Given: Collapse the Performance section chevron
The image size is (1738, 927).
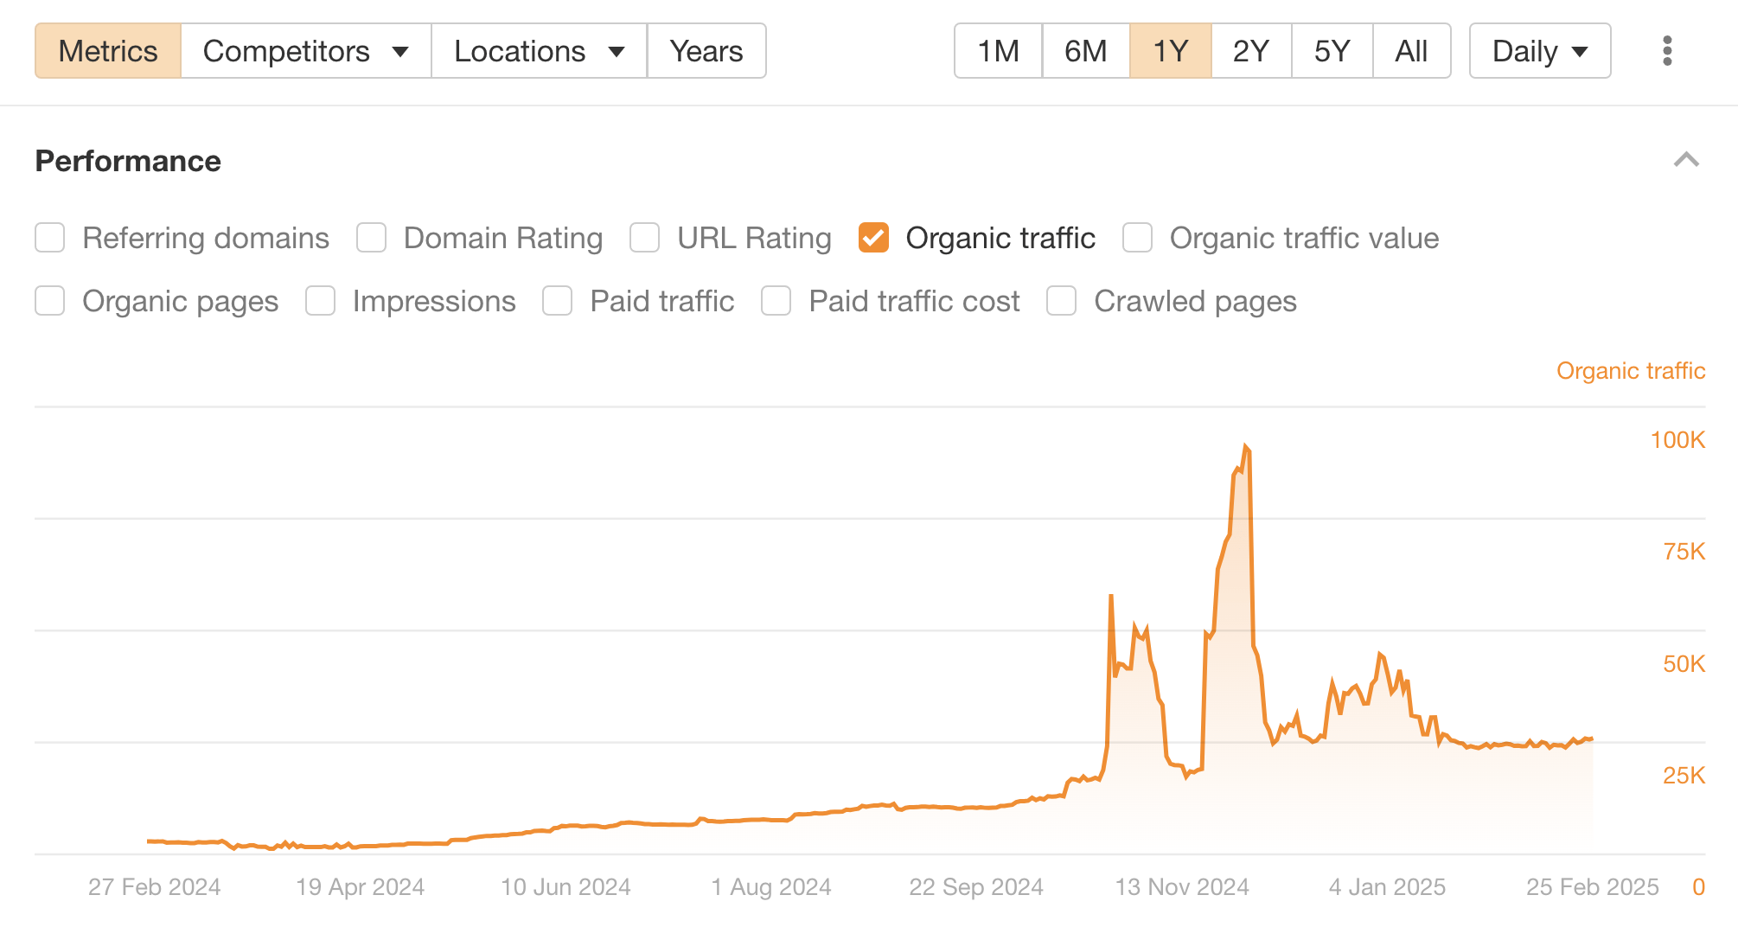Looking at the screenshot, I should (x=1686, y=160).
